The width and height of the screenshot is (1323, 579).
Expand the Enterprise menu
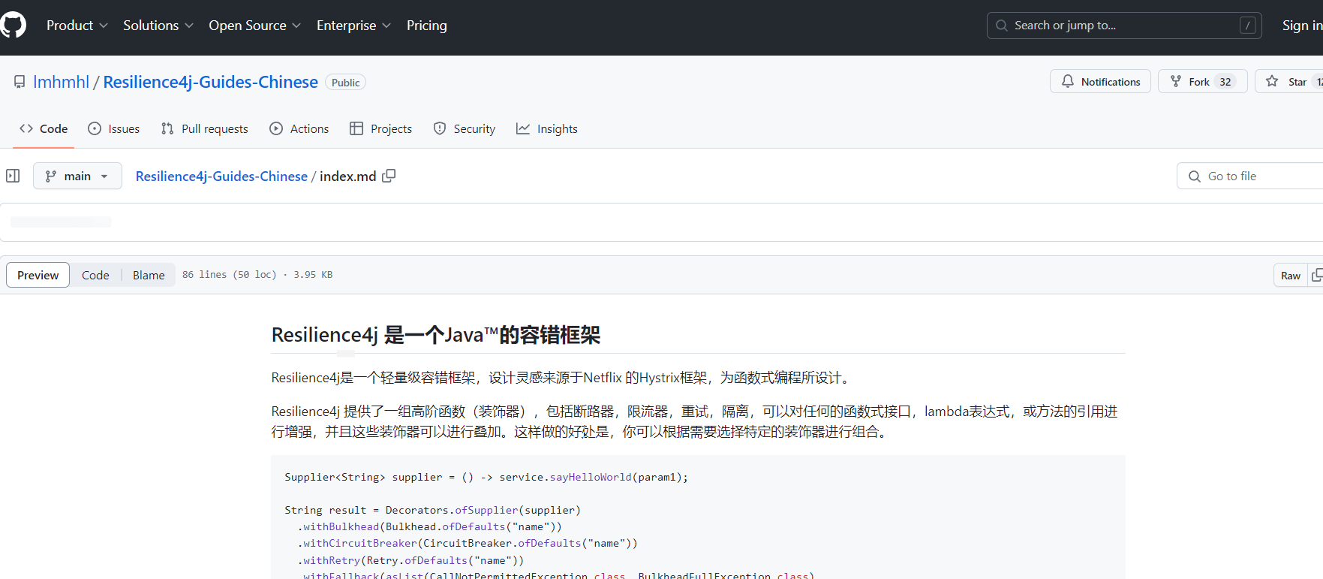[x=353, y=26]
